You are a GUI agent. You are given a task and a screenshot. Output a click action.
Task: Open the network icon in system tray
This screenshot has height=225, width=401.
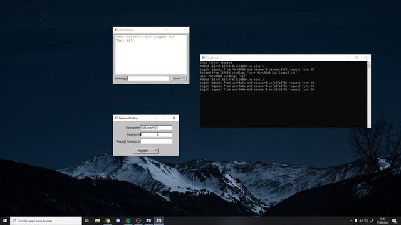pos(366,221)
